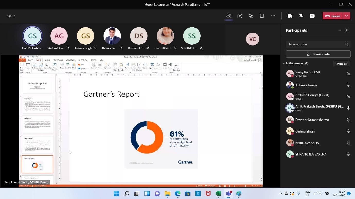Click the PowerPoint zoom slider in status bar
This screenshot has width=355, height=199.
coord(245,186)
